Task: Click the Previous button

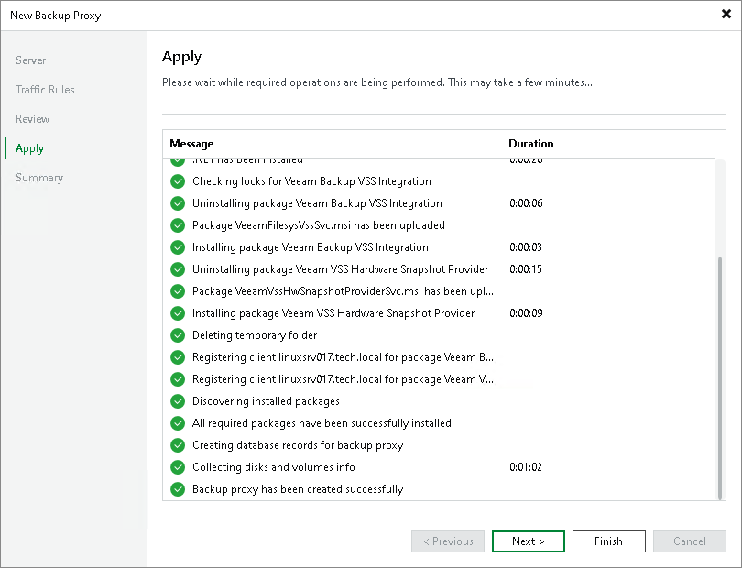Action: pyautogui.click(x=448, y=541)
